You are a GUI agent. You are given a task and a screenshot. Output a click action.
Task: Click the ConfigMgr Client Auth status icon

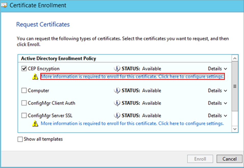pos(117,103)
